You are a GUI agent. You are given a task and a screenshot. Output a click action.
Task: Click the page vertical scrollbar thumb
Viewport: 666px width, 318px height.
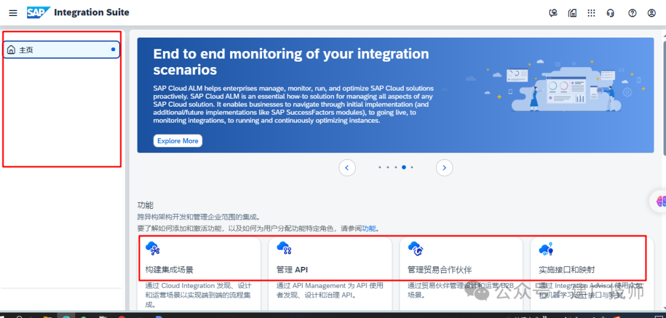(664, 99)
